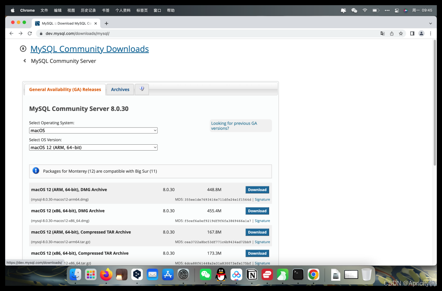Click the back chevron next to MySQL Community Server
Image resolution: width=442 pixels, height=291 pixels.
pos(25,61)
